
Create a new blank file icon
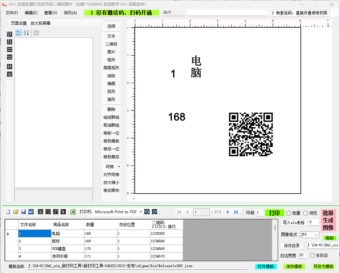[8, 212]
